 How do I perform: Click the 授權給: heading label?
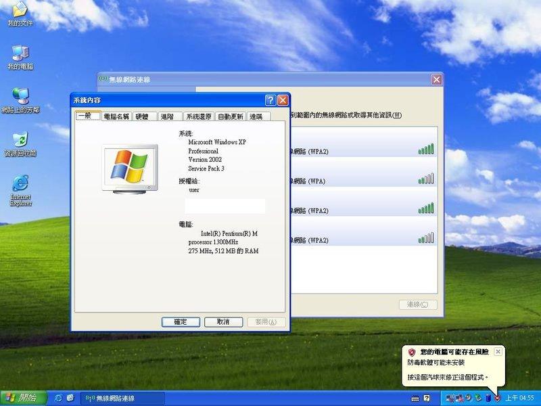(x=189, y=181)
